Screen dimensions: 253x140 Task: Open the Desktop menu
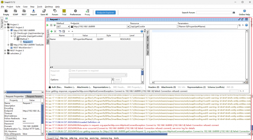[49, 7]
